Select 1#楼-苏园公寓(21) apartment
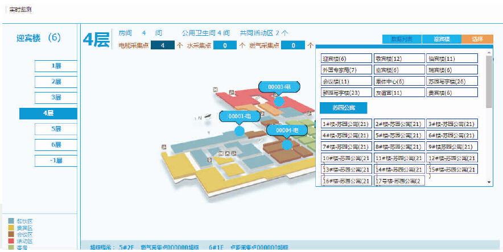The width and height of the screenshot is (503, 252). pyautogui.click(x=345, y=124)
